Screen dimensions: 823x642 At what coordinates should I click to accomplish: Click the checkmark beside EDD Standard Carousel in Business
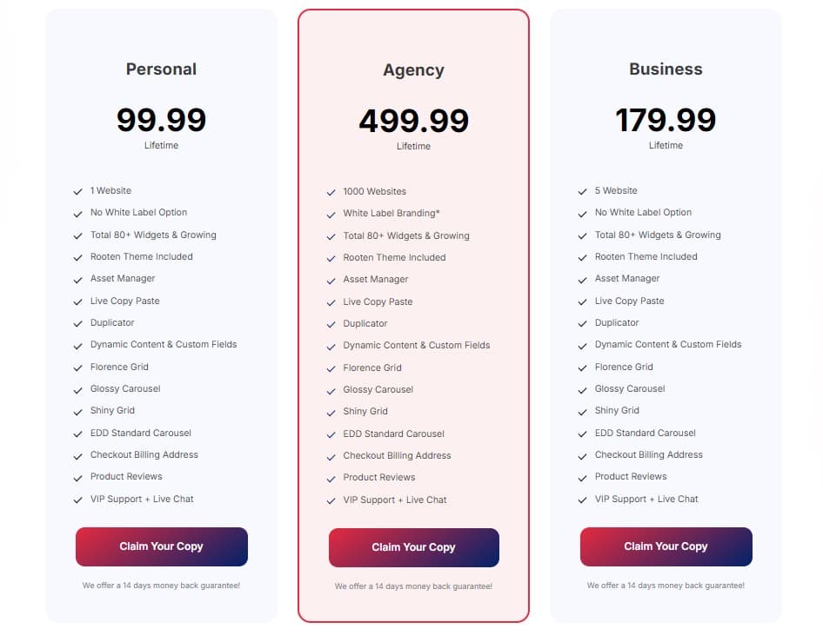click(x=581, y=433)
